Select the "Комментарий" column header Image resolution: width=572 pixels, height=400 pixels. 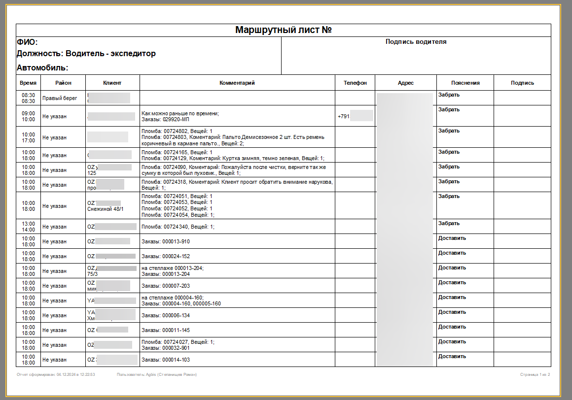237,83
